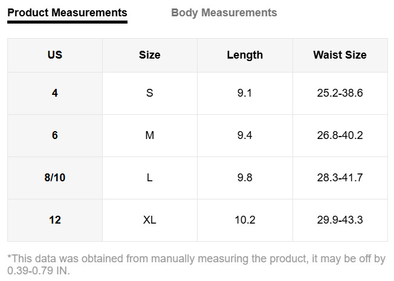This screenshot has height=281, width=394.
Task: Select the US size 12 cell
Action: point(55,220)
